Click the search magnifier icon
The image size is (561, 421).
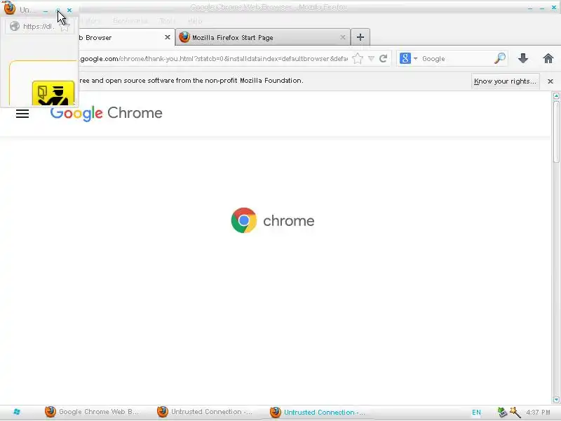pyautogui.click(x=500, y=58)
